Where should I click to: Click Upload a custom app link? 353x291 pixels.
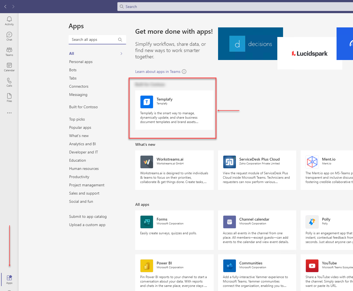(87, 225)
